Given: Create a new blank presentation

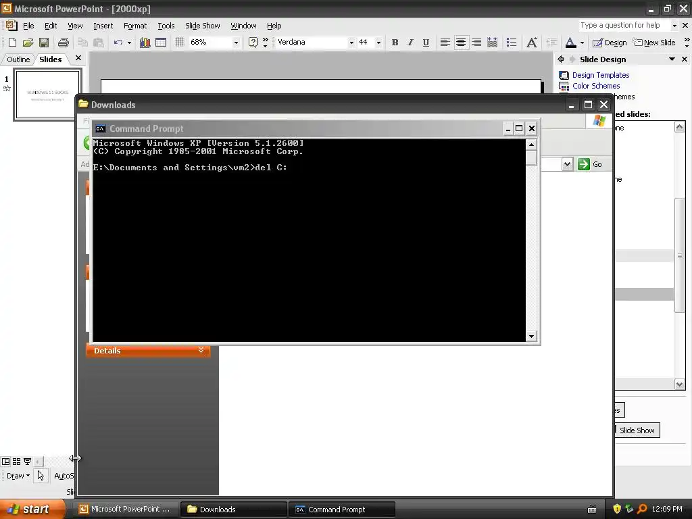Looking at the screenshot, I should pyautogui.click(x=12, y=43).
